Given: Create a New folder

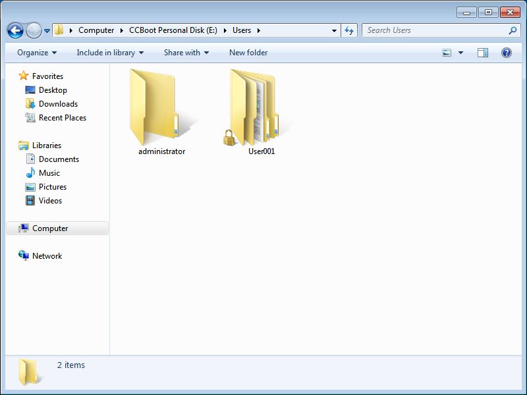Looking at the screenshot, I should coord(248,53).
